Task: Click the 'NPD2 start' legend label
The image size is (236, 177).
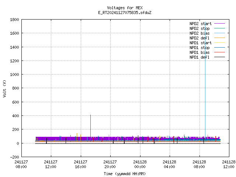Action: pos(201,24)
